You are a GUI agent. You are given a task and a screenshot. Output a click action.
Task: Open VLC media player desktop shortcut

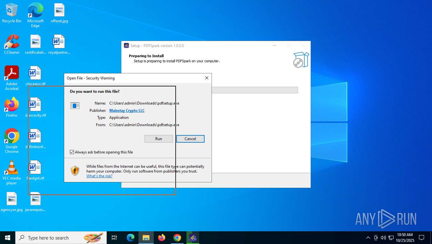tap(12, 173)
